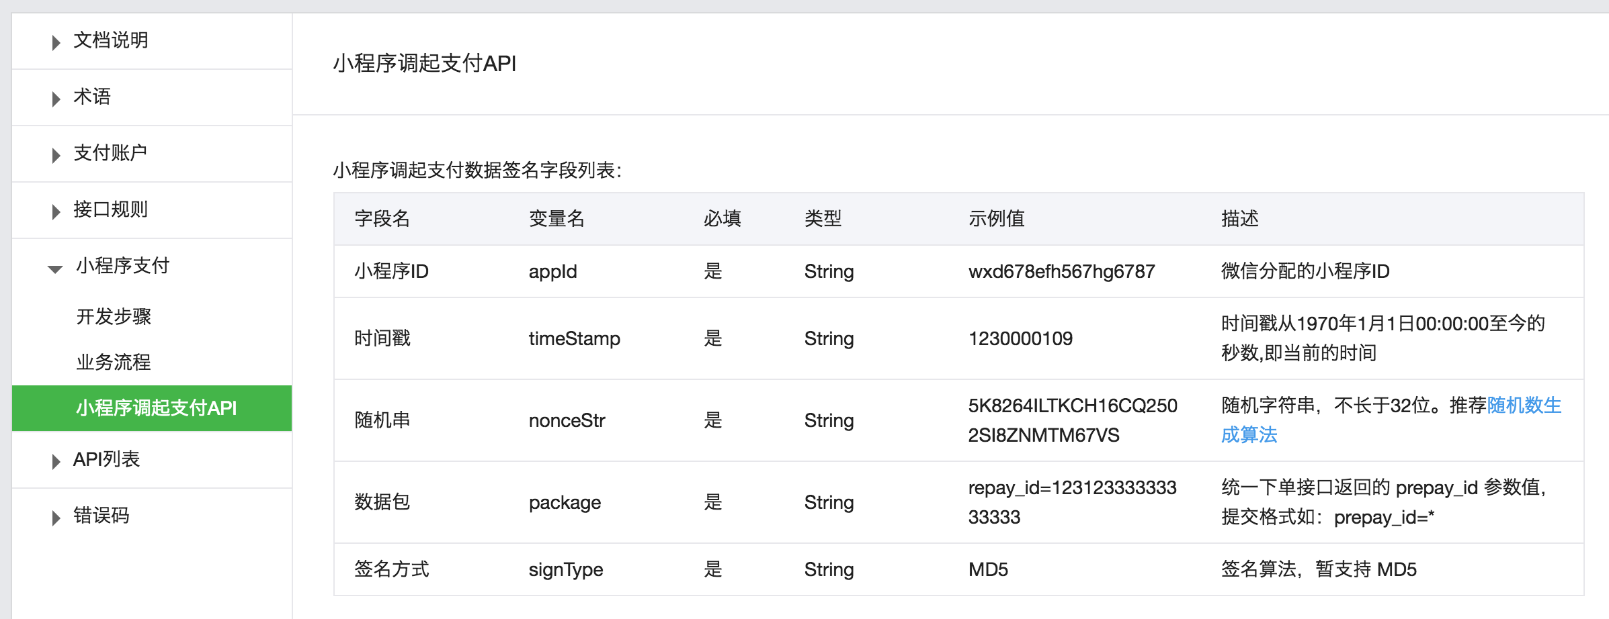Click the 接口规则 menu label
The width and height of the screenshot is (1609, 619).
click(x=110, y=209)
